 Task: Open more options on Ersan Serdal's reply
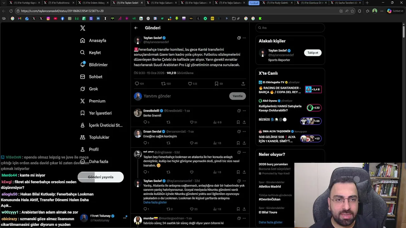tap(244, 131)
